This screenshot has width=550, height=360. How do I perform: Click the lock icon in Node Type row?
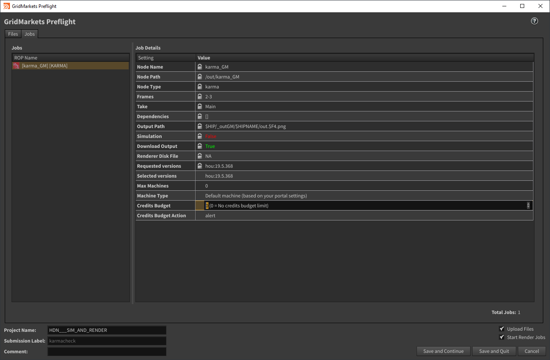(x=200, y=86)
